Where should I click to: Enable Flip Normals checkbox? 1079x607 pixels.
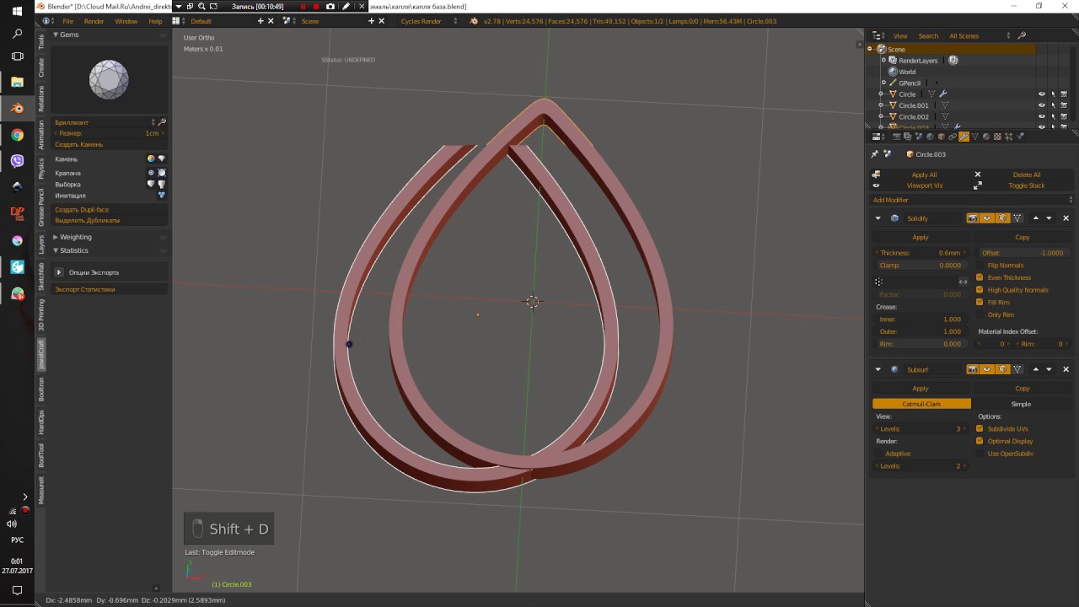pyautogui.click(x=980, y=266)
